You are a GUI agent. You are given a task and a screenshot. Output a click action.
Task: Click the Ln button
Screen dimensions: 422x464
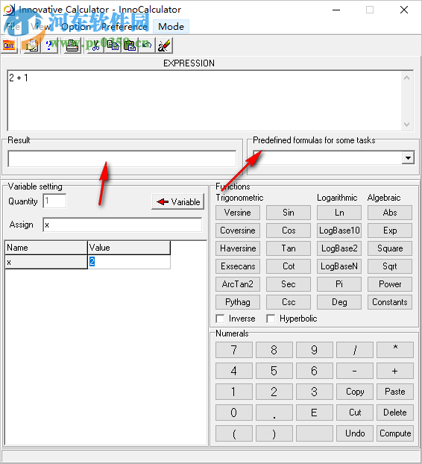pyautogui.click(x=339, y=213)
